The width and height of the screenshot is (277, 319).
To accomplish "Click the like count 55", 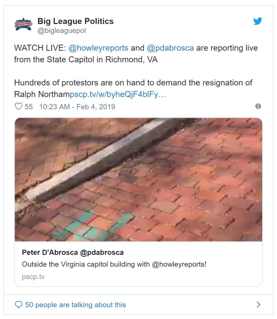I will point(29,106).
